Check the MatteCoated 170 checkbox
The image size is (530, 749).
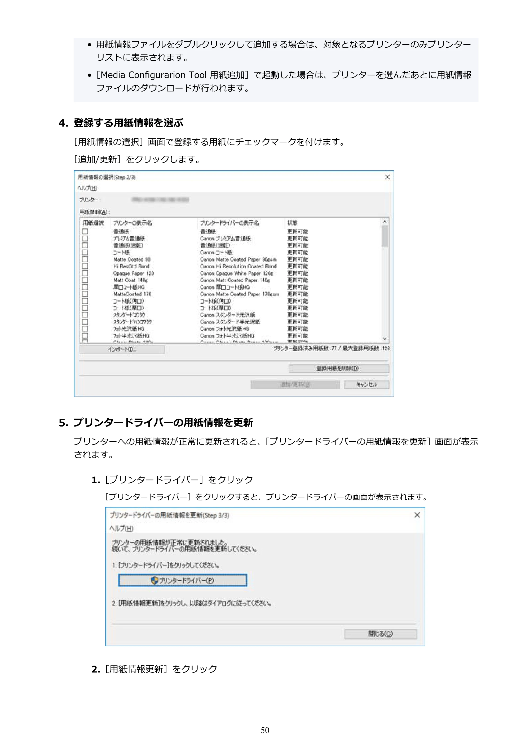point(85,294)
